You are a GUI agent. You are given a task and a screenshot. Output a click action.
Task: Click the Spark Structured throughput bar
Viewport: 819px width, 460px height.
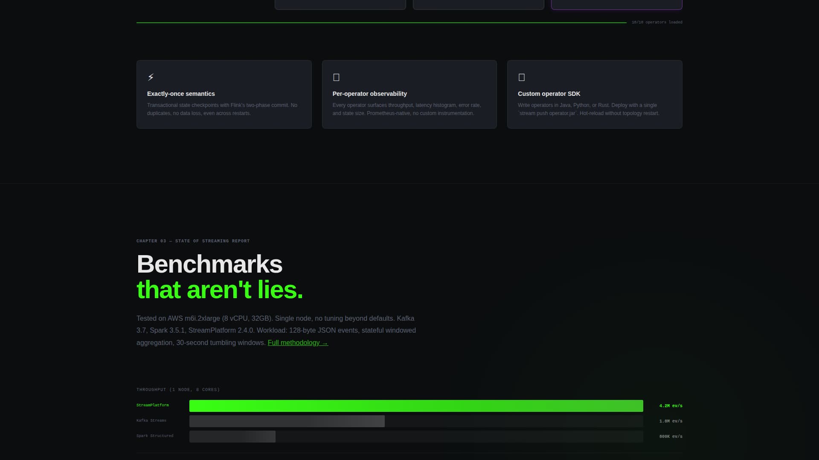click(232, 437)
